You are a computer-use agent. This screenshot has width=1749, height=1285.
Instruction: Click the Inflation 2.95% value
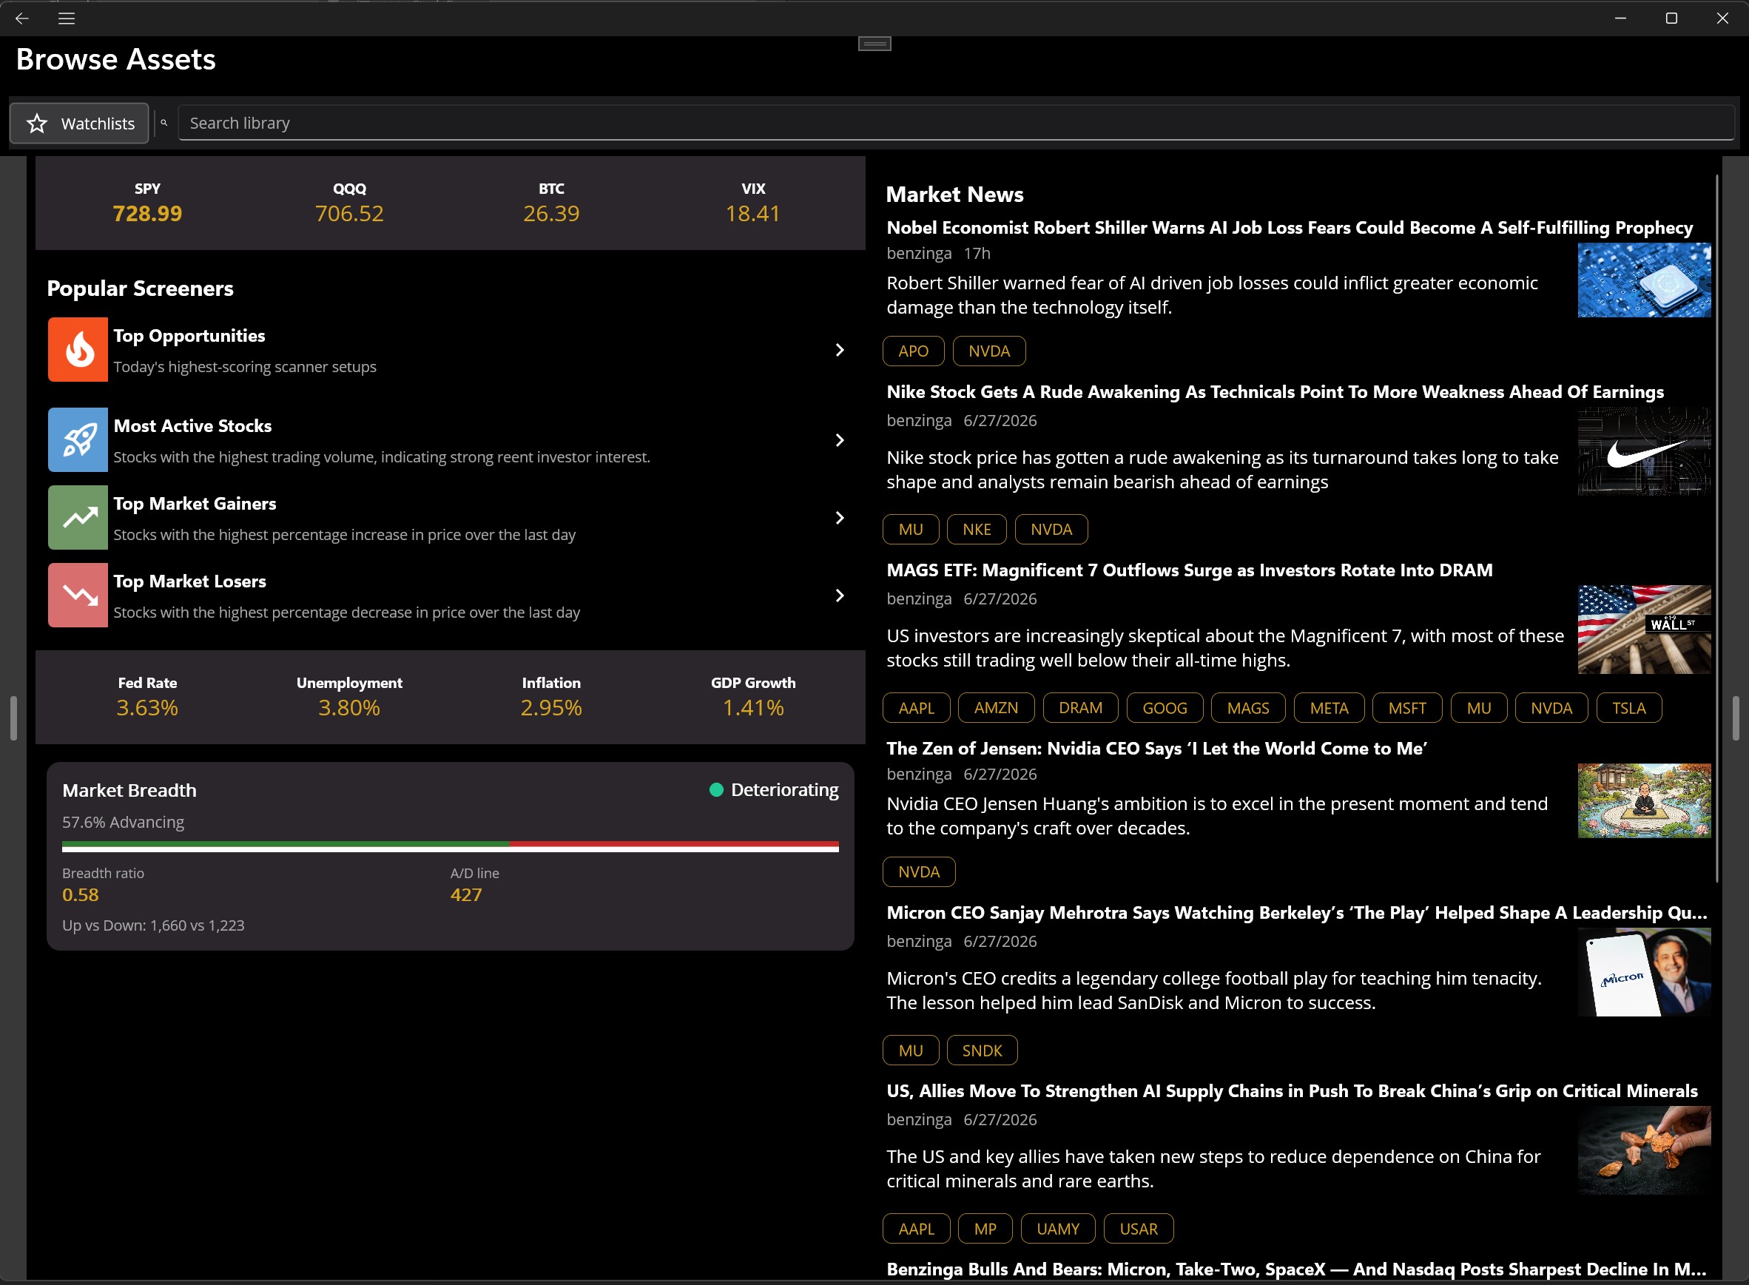(552, 708)
